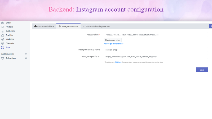Click the Marketing megaphone icon
212x119 pixels.
(3, 39)
